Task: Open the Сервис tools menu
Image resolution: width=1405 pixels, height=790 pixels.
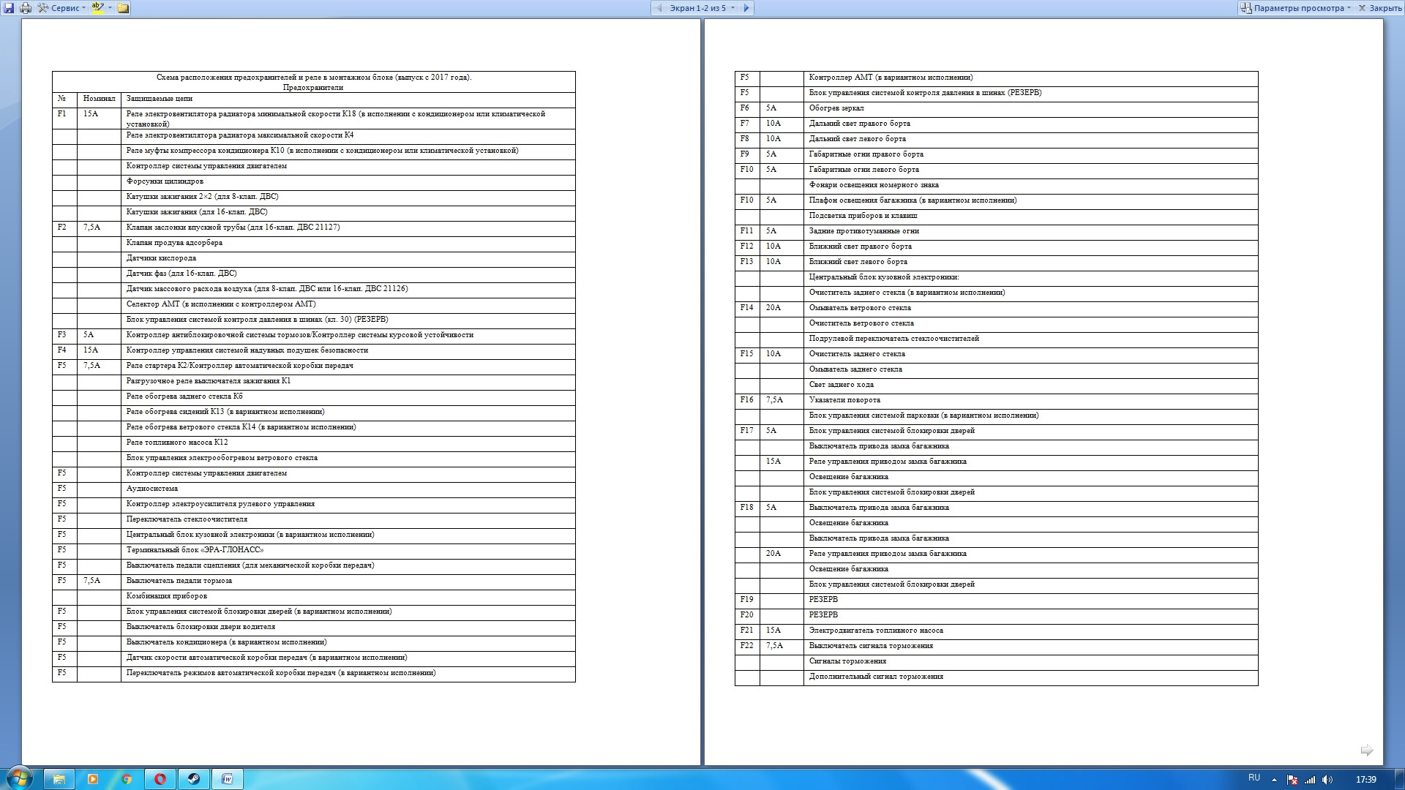Action: click(62, 8)
